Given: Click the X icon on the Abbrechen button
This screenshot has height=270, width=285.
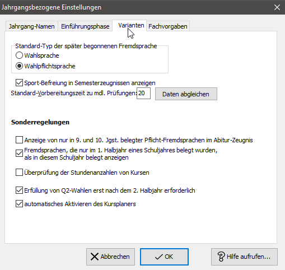Looking at the screenshot, I should pos(95,257).
